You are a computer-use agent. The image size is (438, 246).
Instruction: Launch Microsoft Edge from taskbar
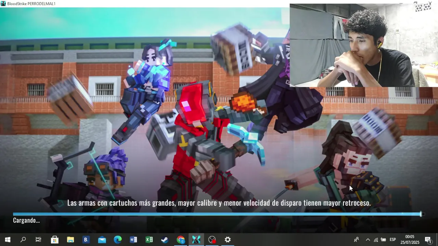click(117, 240)
